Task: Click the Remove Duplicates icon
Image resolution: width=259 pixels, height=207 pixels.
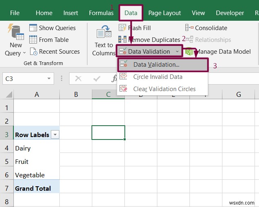Action: pos(122,39)
